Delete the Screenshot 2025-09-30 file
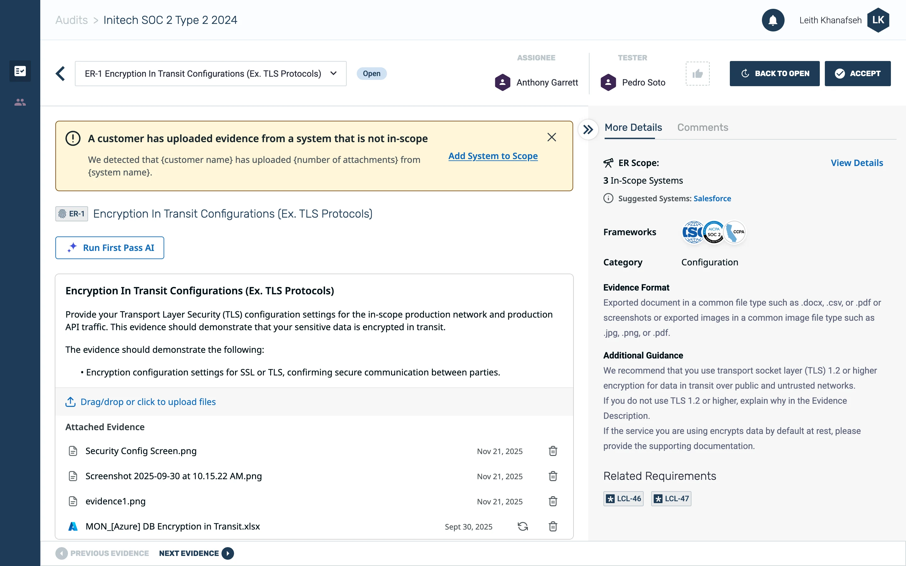This screenshot has width=906, height=566. pyautogui.click(x=553, y=476)
